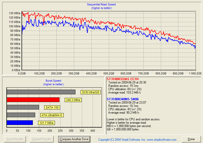Click the SATA 150 yellow label

pos(52,107)
